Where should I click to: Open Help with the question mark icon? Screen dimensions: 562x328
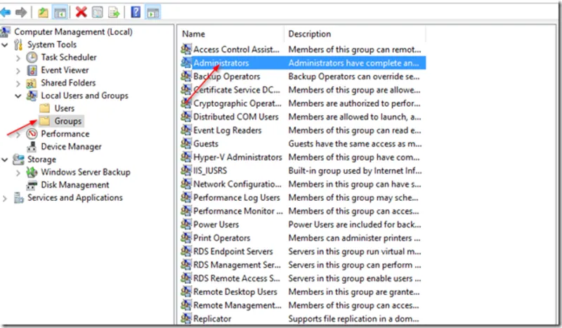point(136,12)
